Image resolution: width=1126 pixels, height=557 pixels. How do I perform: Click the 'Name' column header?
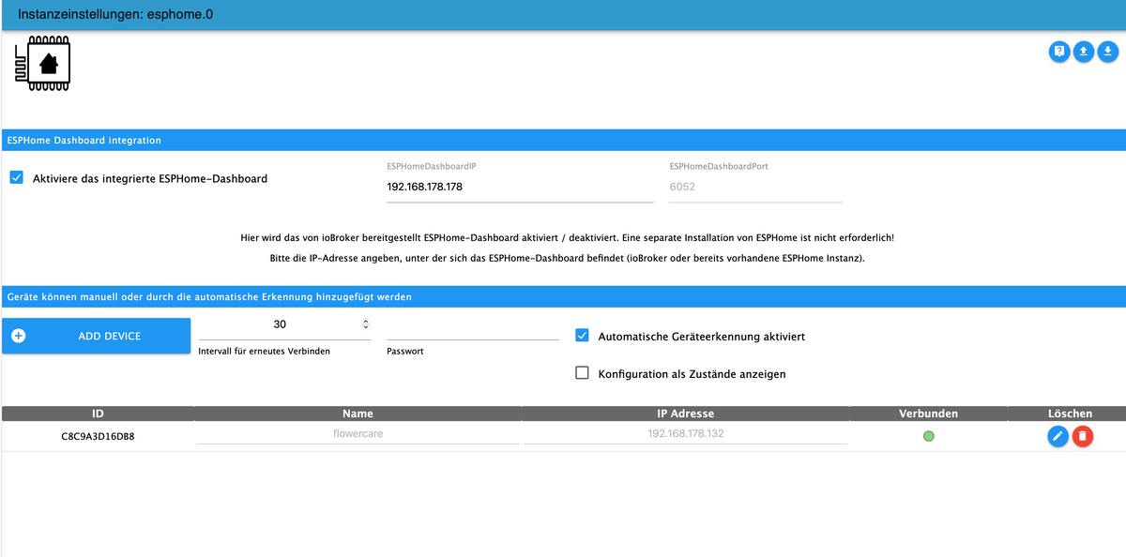(358, 414)
